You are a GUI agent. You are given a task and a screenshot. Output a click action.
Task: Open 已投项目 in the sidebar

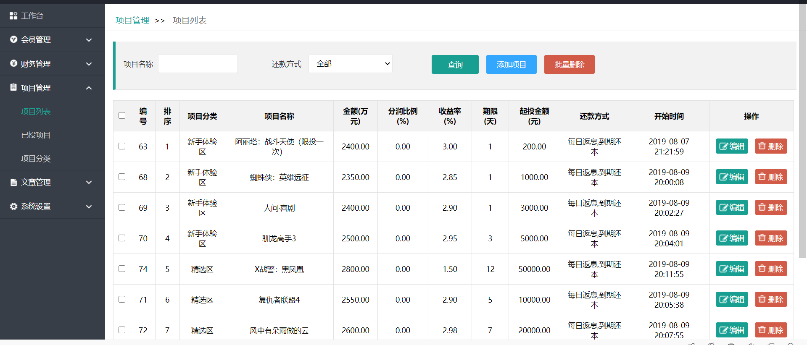pyautogui.click(x=36, y=135)
